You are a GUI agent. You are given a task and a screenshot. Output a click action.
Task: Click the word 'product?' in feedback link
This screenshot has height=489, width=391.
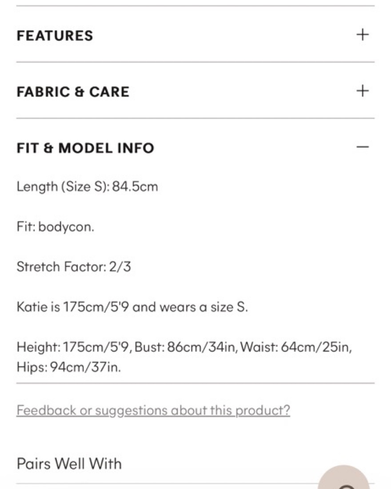pyautogui.click(x=263, y=410)
